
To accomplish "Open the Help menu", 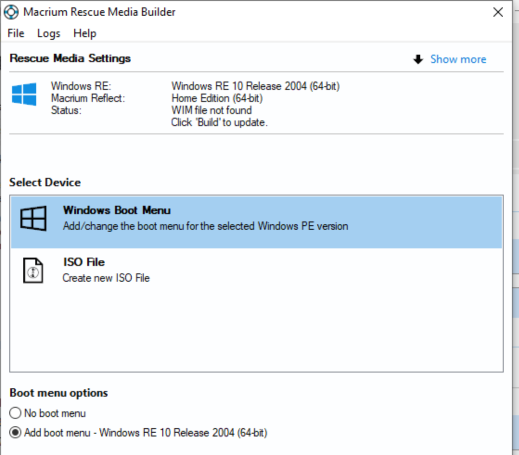I will pyautogui.click(x=85, y=33).
